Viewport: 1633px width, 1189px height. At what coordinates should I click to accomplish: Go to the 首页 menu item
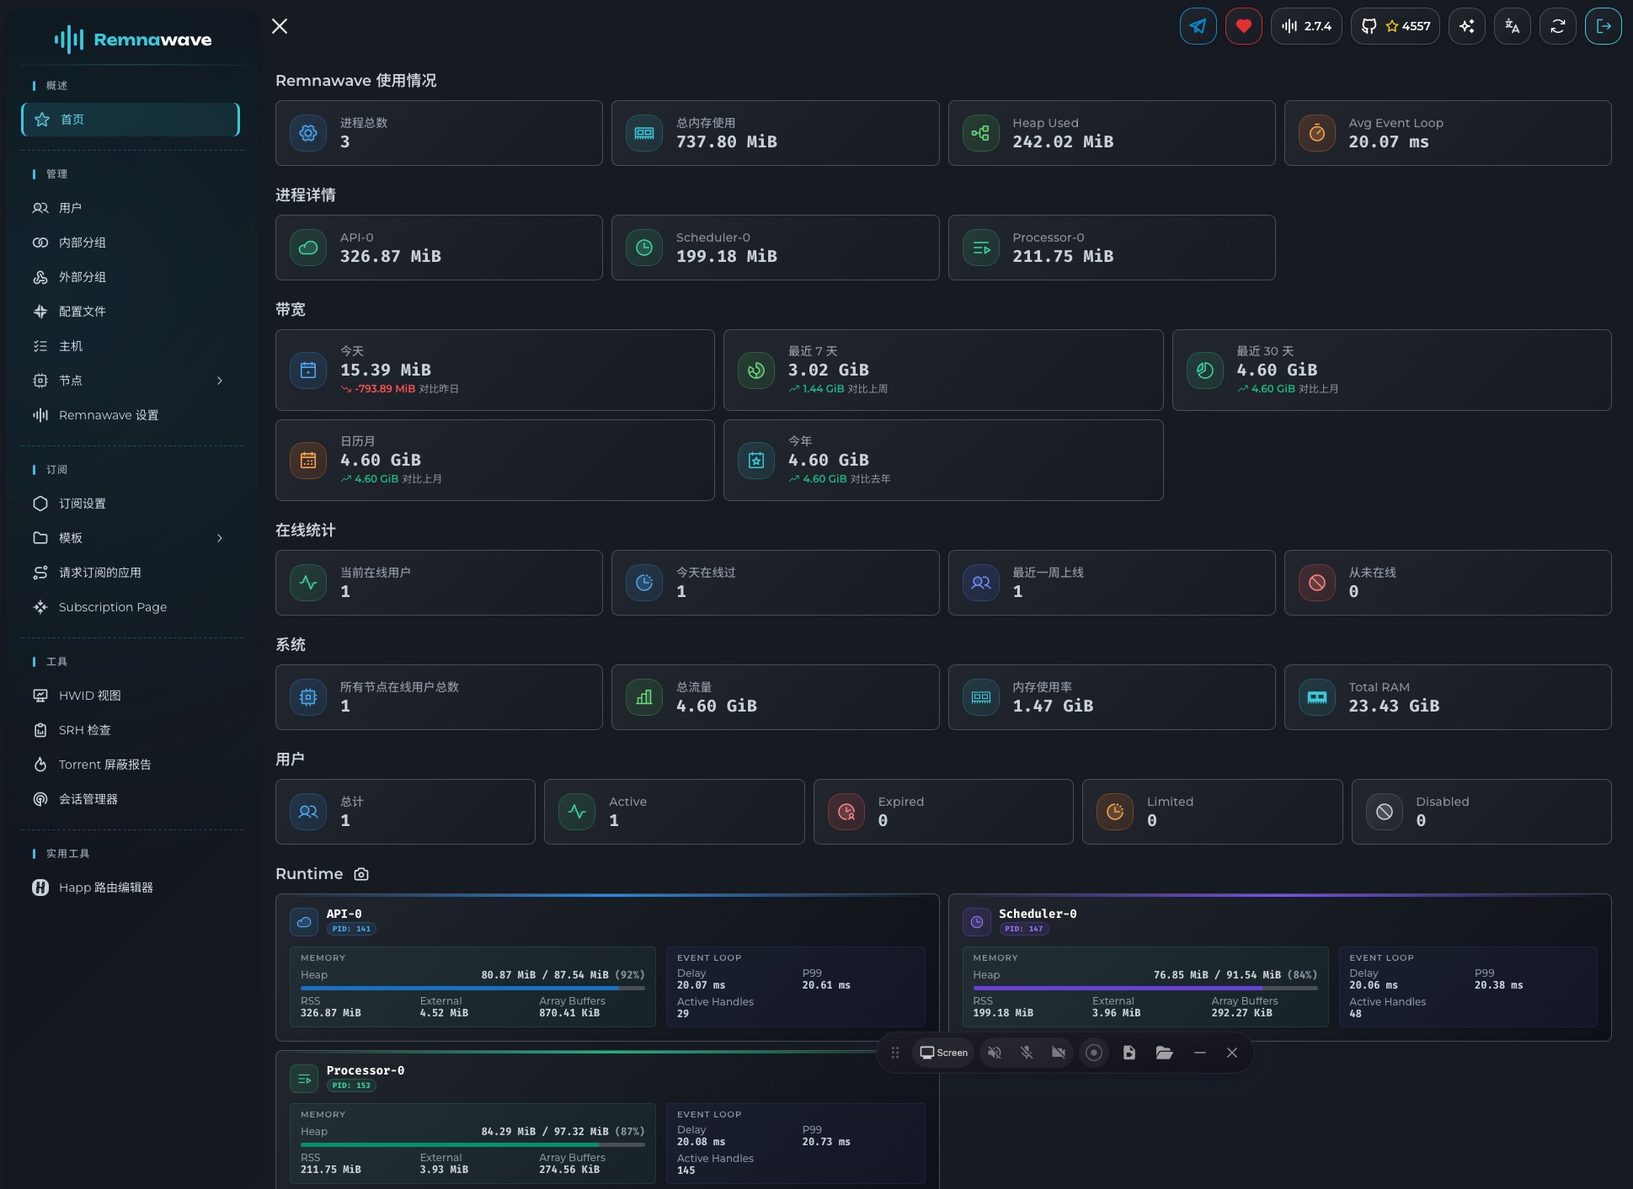click(131, 120)
